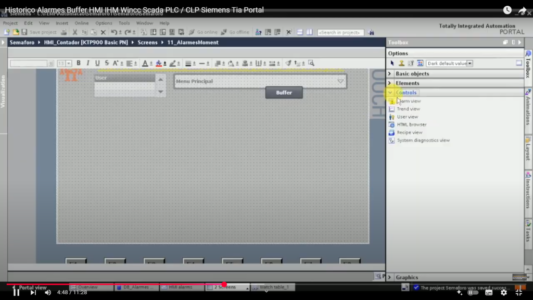The height and width of the screenshot is (300, 533).
Task: Open the Dark default value style dropdown
Action: pyautogui.click(x=470, y=63)
